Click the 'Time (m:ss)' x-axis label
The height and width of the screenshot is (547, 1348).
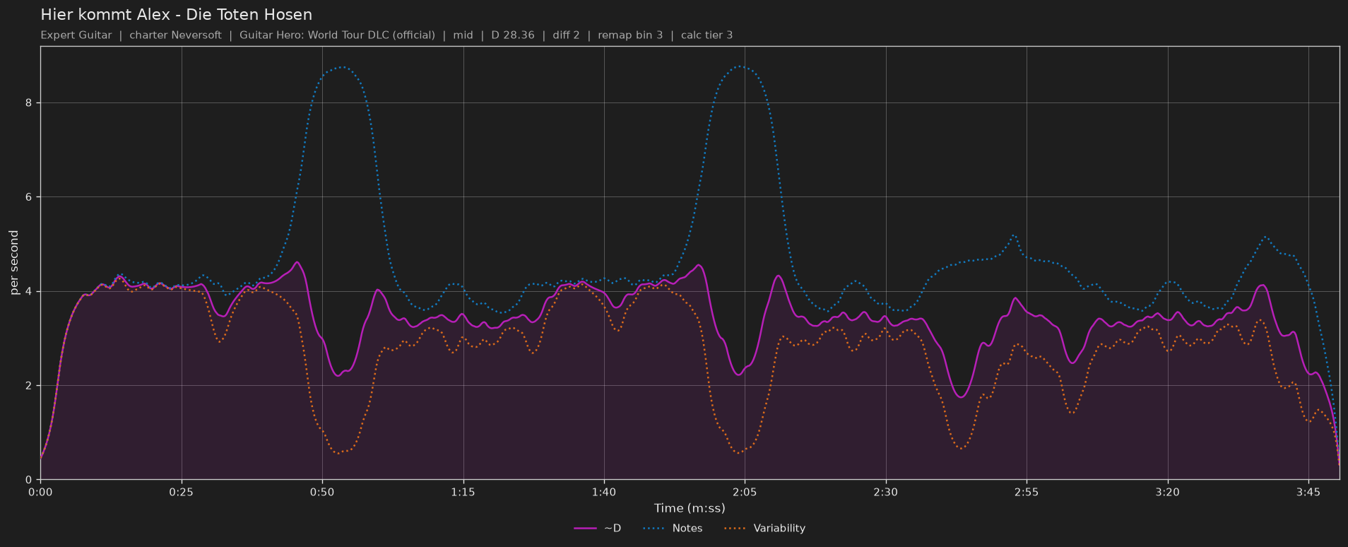pyautogui.click(x=690, y=508)
